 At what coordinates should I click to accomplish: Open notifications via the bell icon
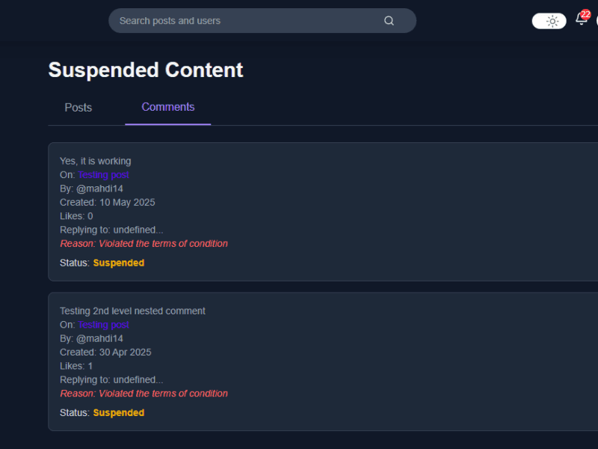581,20
